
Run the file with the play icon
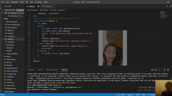coord(167,6)
